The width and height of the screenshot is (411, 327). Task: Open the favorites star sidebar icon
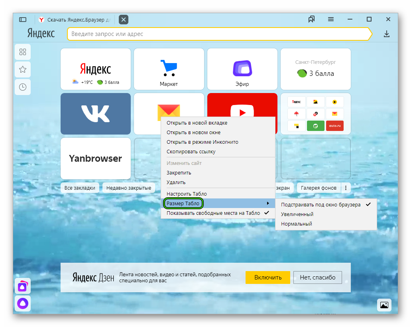[x=23, y=69]
